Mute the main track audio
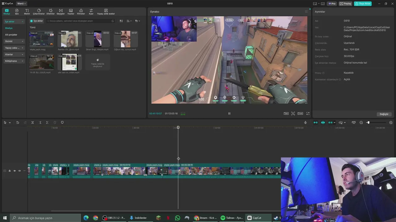 19,171
